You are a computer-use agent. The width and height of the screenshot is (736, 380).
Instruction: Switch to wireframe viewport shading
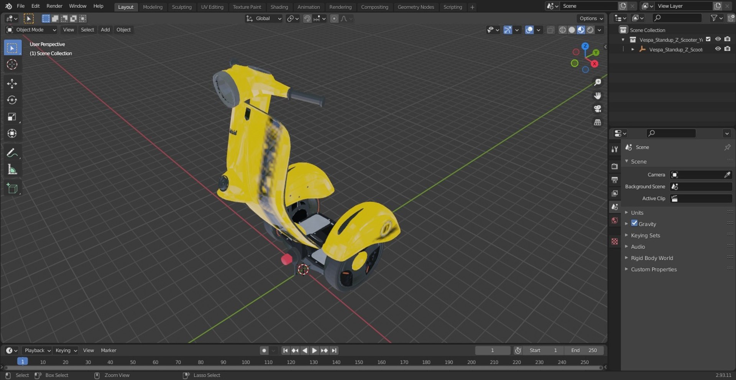(562, 30)
